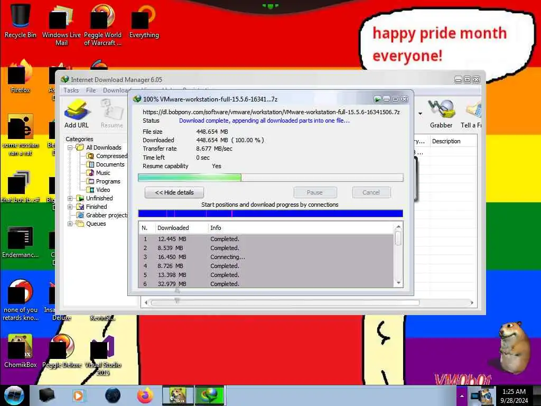Open Peggle World of Warcraft desktop icon
Viewport: 541px width, 406px height.
[x=102, y=25]
